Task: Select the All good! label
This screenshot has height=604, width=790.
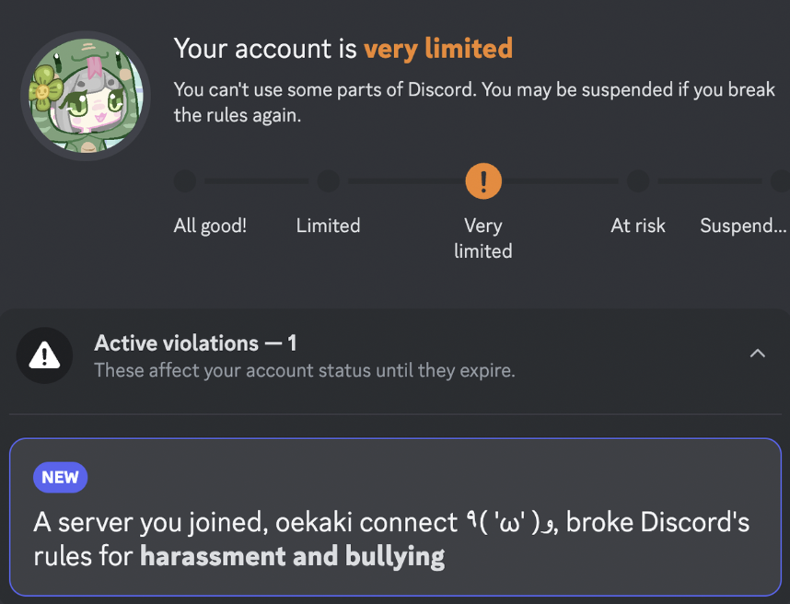Action: 210,226
